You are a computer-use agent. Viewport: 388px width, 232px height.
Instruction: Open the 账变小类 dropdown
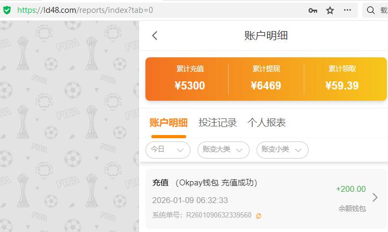[x=282, y=149]
